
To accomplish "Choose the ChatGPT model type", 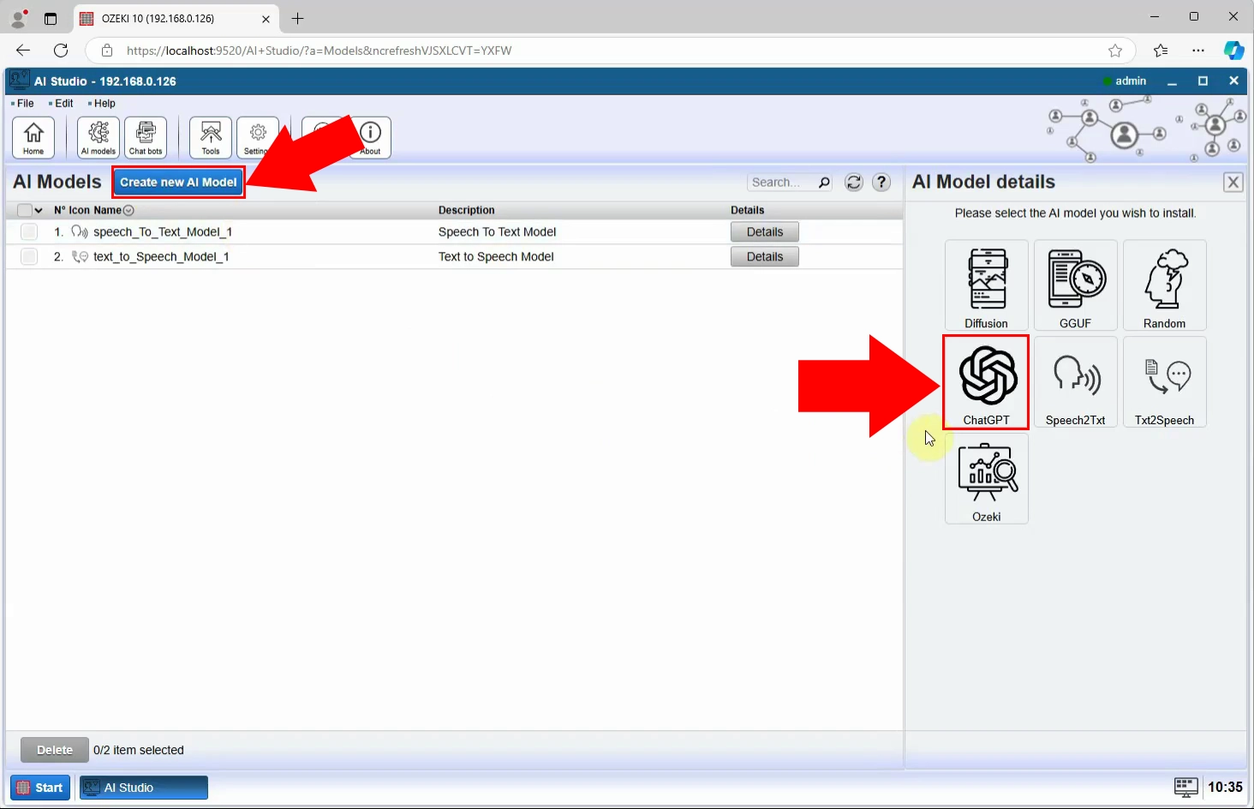I will point(986,382).
